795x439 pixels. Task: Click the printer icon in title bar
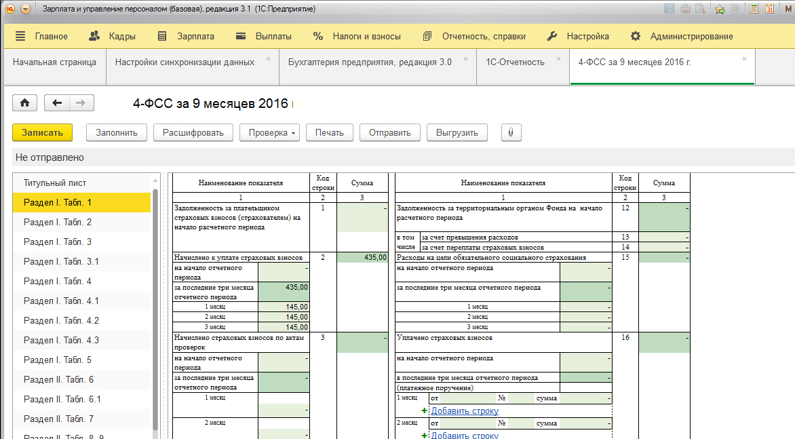pos(686,9)
